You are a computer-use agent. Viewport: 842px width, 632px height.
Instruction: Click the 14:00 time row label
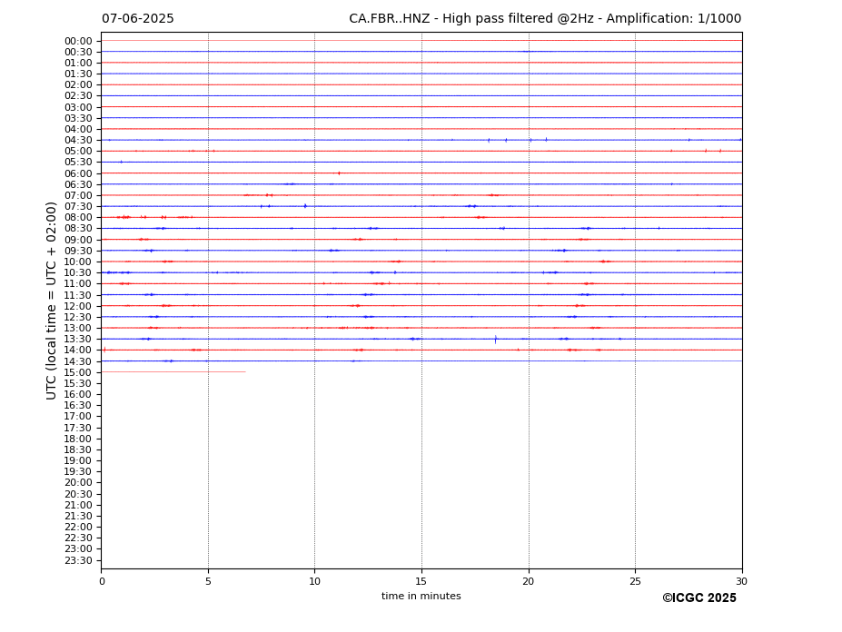[78, 351]
